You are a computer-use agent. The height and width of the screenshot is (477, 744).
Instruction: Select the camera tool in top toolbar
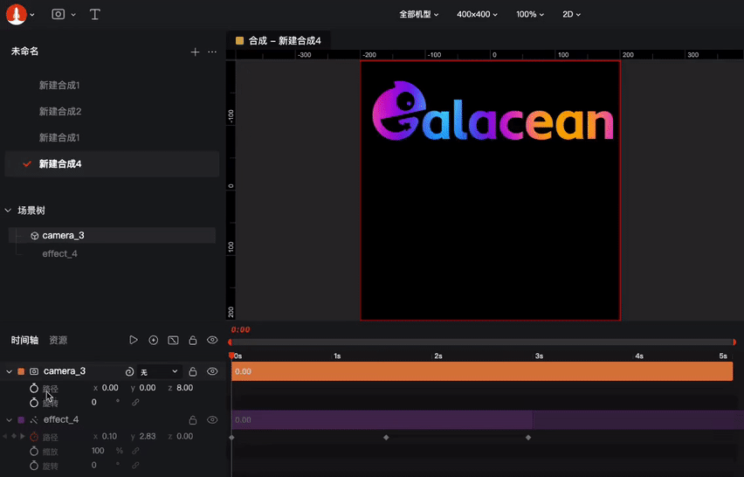(x=58, y=14)
